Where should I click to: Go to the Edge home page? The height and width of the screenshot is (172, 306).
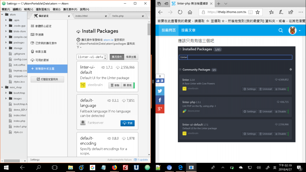click(x=190, y=12)
